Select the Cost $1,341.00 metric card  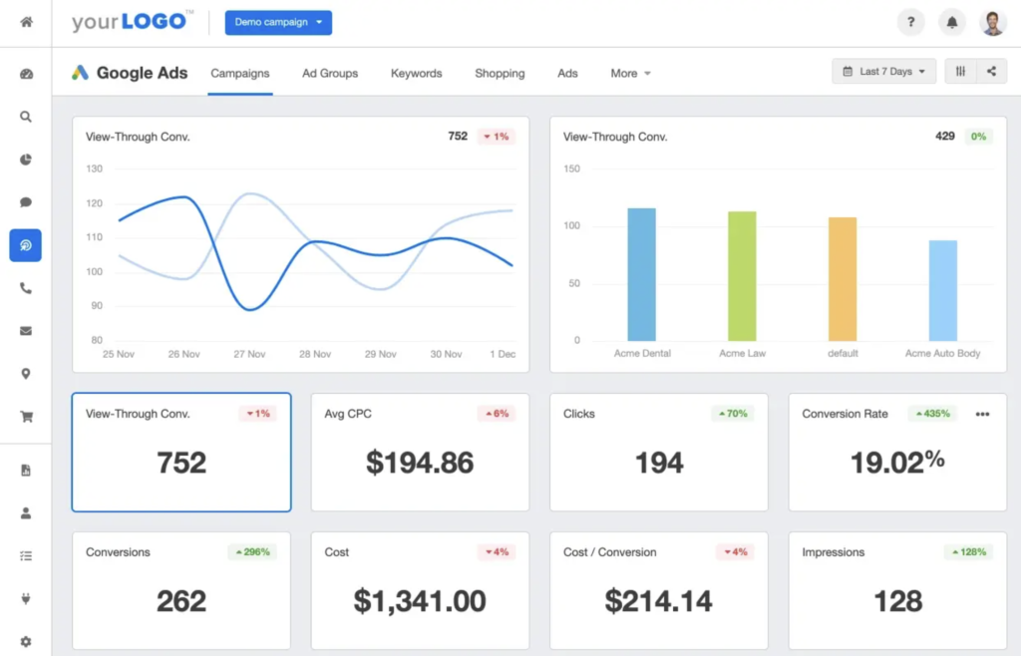click(420, 591)
